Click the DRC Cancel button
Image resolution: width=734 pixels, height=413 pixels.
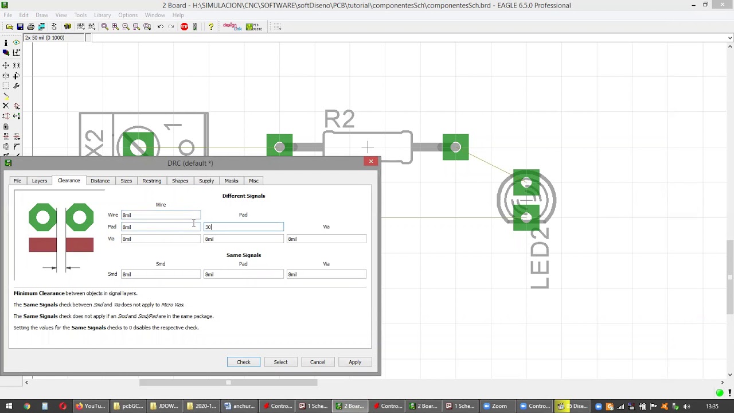click(x=318, y=362)
